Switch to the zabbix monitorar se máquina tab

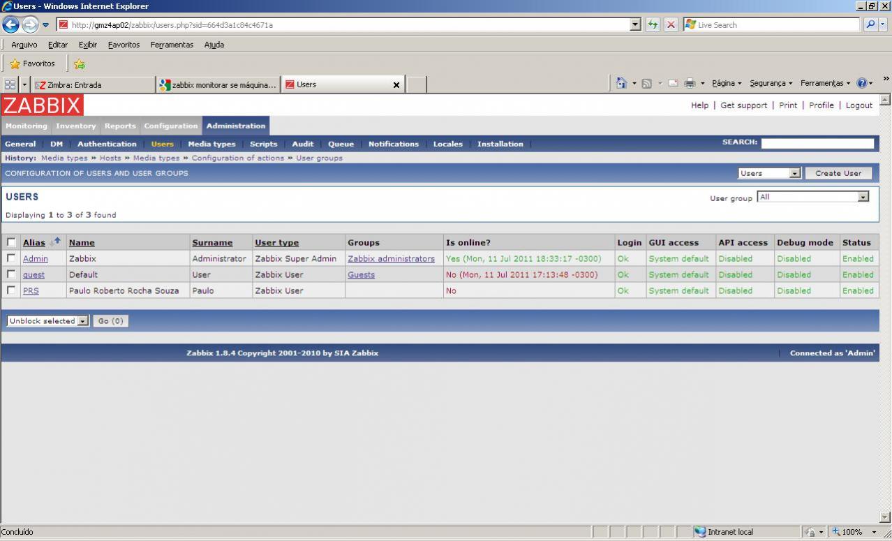tap(218, 84)
